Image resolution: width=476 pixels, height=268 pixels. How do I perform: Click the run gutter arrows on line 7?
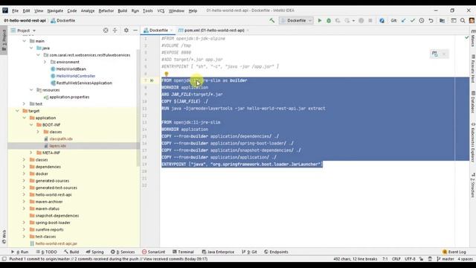click(152, 80)
